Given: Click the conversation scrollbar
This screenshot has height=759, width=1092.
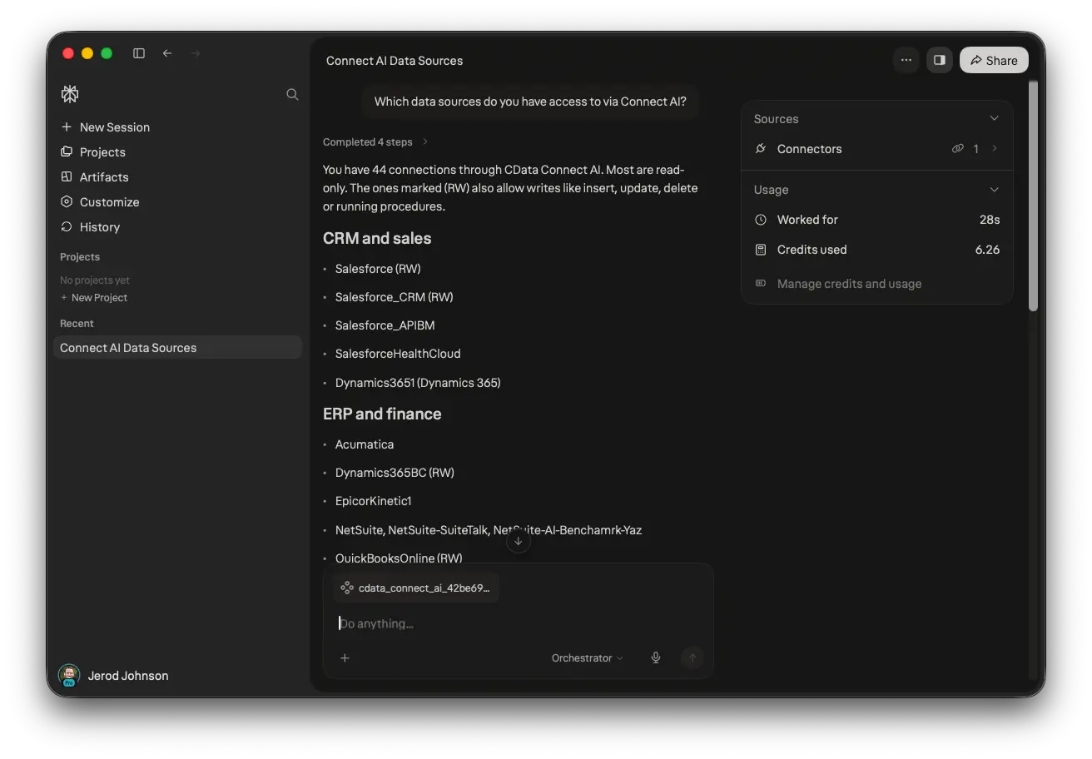Looking at the screenshot, I should [1033, 196].
